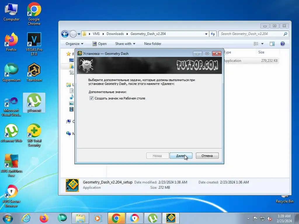Select 360 Total Security desktop icon
The width and height of the screenshot is (299, 224).
click(x=34, y=135)
